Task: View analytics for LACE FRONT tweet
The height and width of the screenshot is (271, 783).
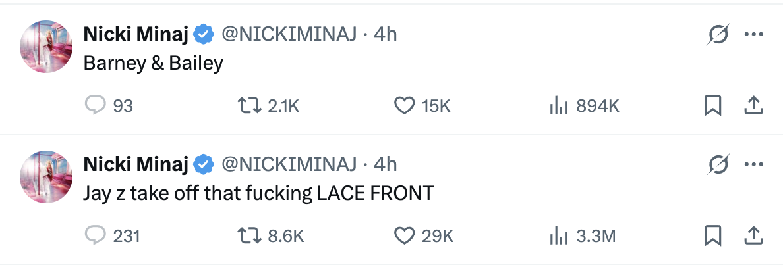Action: pos(559,235)
